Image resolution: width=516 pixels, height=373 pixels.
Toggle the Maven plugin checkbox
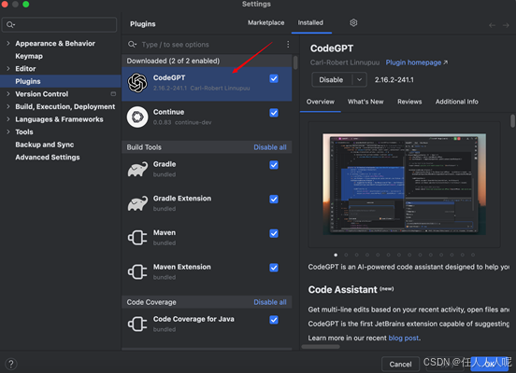tap(274, 233)
